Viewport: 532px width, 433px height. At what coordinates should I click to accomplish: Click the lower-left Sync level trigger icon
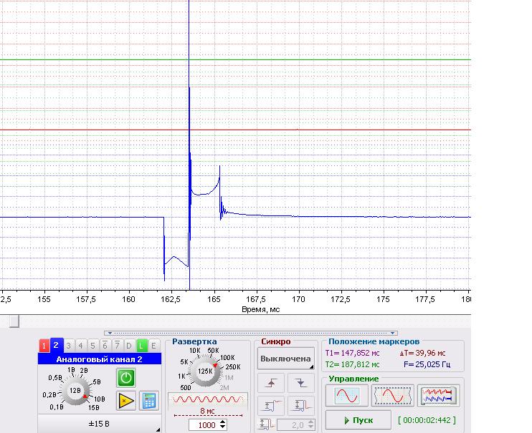point(271,406)
